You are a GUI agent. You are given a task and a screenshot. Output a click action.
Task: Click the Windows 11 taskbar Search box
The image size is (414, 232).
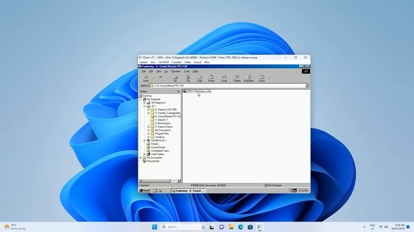[x=184, y=227]
